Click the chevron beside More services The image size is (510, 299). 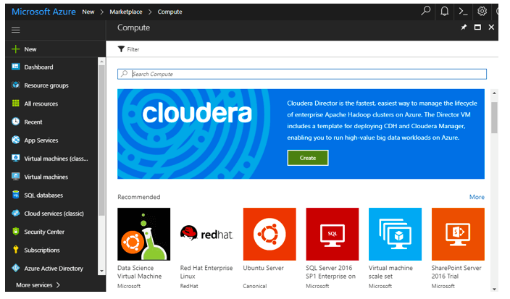pyautogui.click(x=58, y=285)
